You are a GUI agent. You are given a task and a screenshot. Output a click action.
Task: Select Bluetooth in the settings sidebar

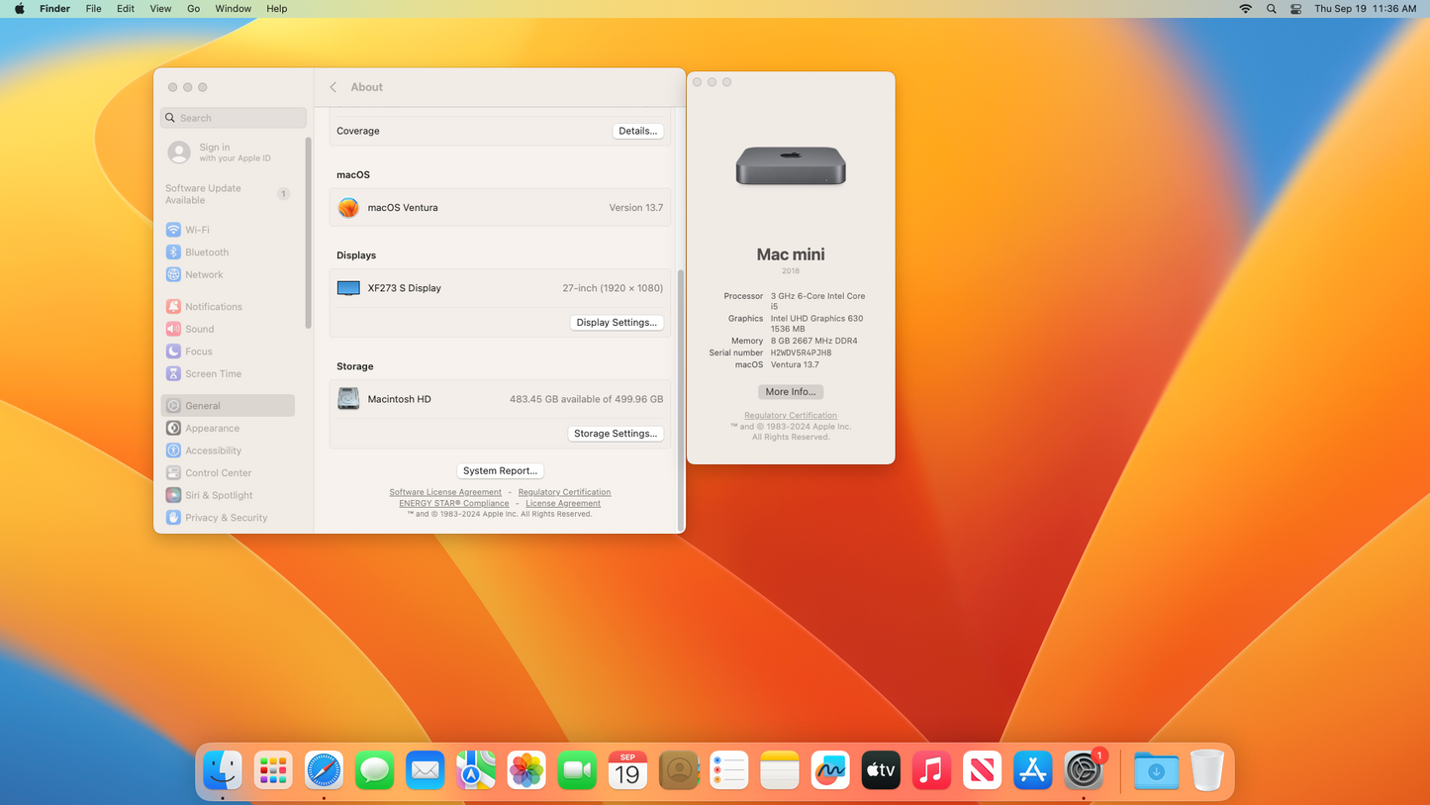tap(206, 252)
